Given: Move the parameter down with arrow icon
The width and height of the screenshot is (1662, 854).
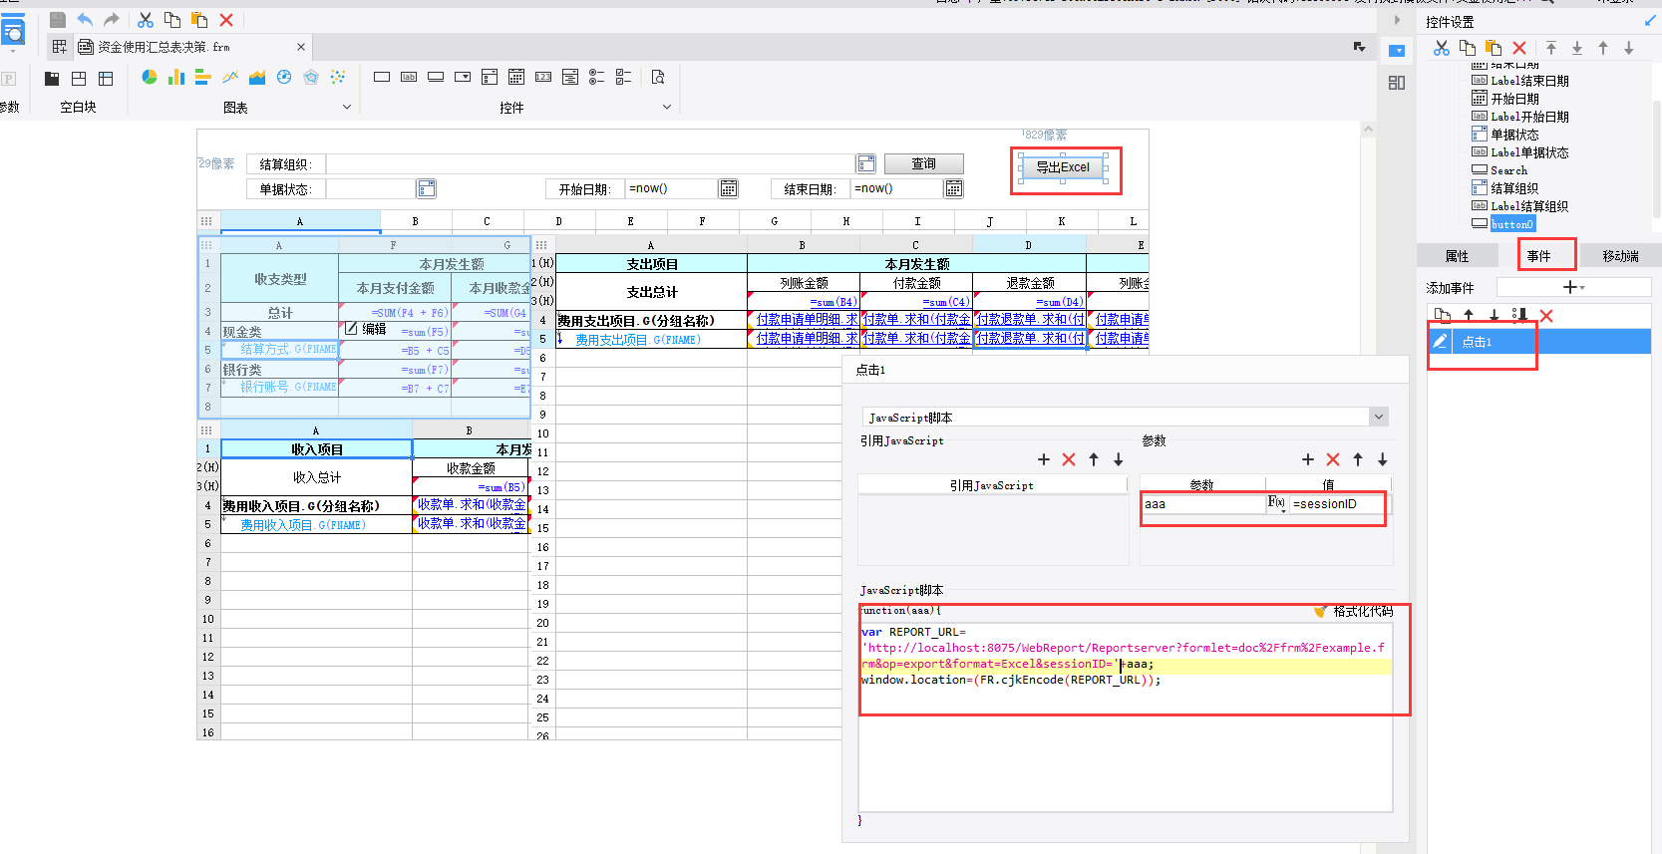Looking at the screenshot, I should (x=1383, y=459).
